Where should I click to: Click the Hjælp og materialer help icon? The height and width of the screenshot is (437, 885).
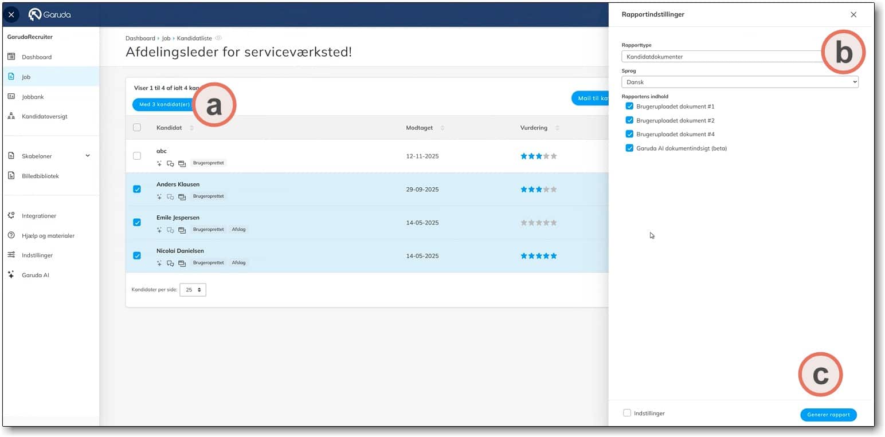point(11,235)
